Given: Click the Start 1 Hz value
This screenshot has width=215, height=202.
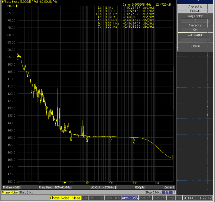Looking at the screenshot, I should point(26,192).
